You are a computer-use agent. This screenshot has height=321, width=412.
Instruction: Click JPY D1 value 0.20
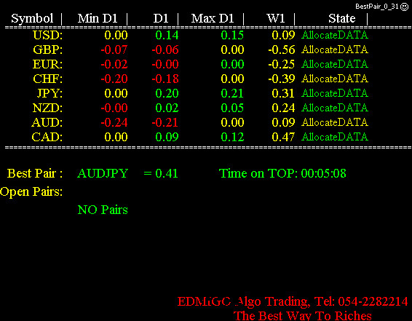(x=167, y=93)
